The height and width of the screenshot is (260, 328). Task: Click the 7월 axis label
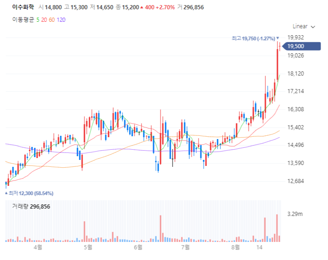(186, 247)
